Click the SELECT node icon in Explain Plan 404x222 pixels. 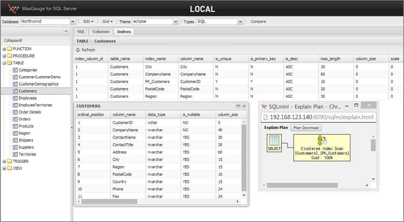(x=274, y=141)
